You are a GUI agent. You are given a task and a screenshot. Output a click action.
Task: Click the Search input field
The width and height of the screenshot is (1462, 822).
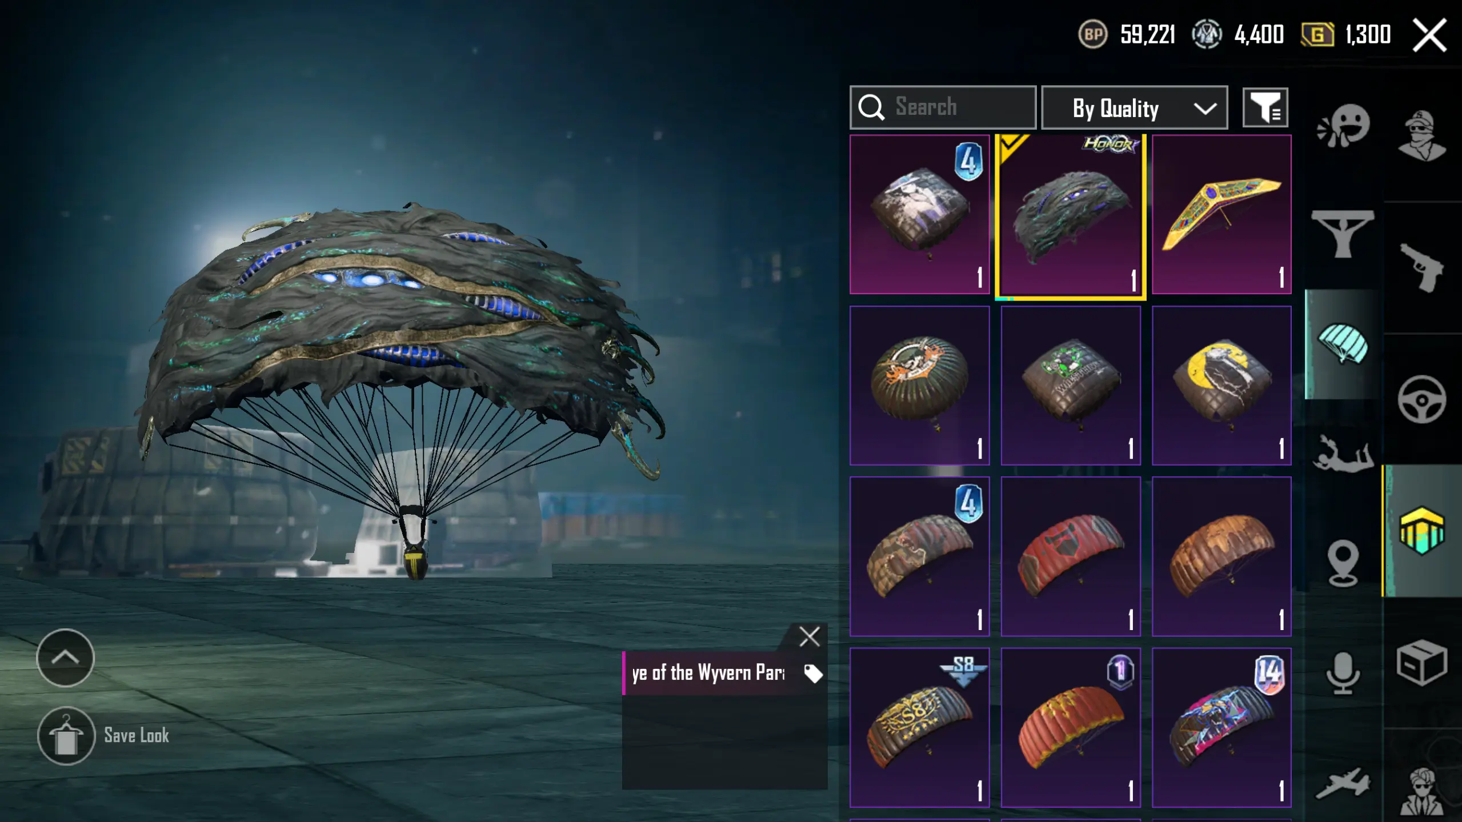(x=943, y=107)
